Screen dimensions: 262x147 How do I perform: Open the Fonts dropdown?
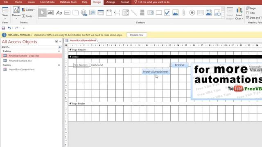coord(28,16)
